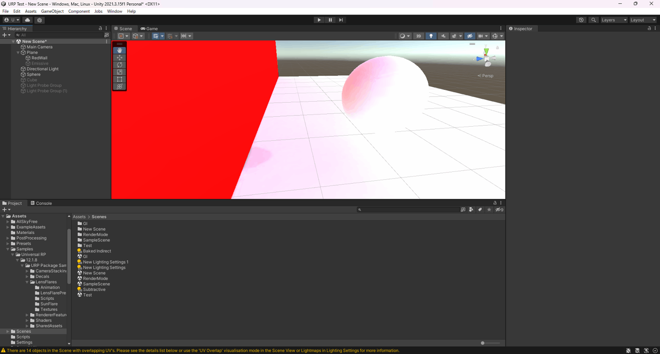Collapse the Plane hierarchy item
Viewport: 660px width, 354px height.
click(18, 53)
